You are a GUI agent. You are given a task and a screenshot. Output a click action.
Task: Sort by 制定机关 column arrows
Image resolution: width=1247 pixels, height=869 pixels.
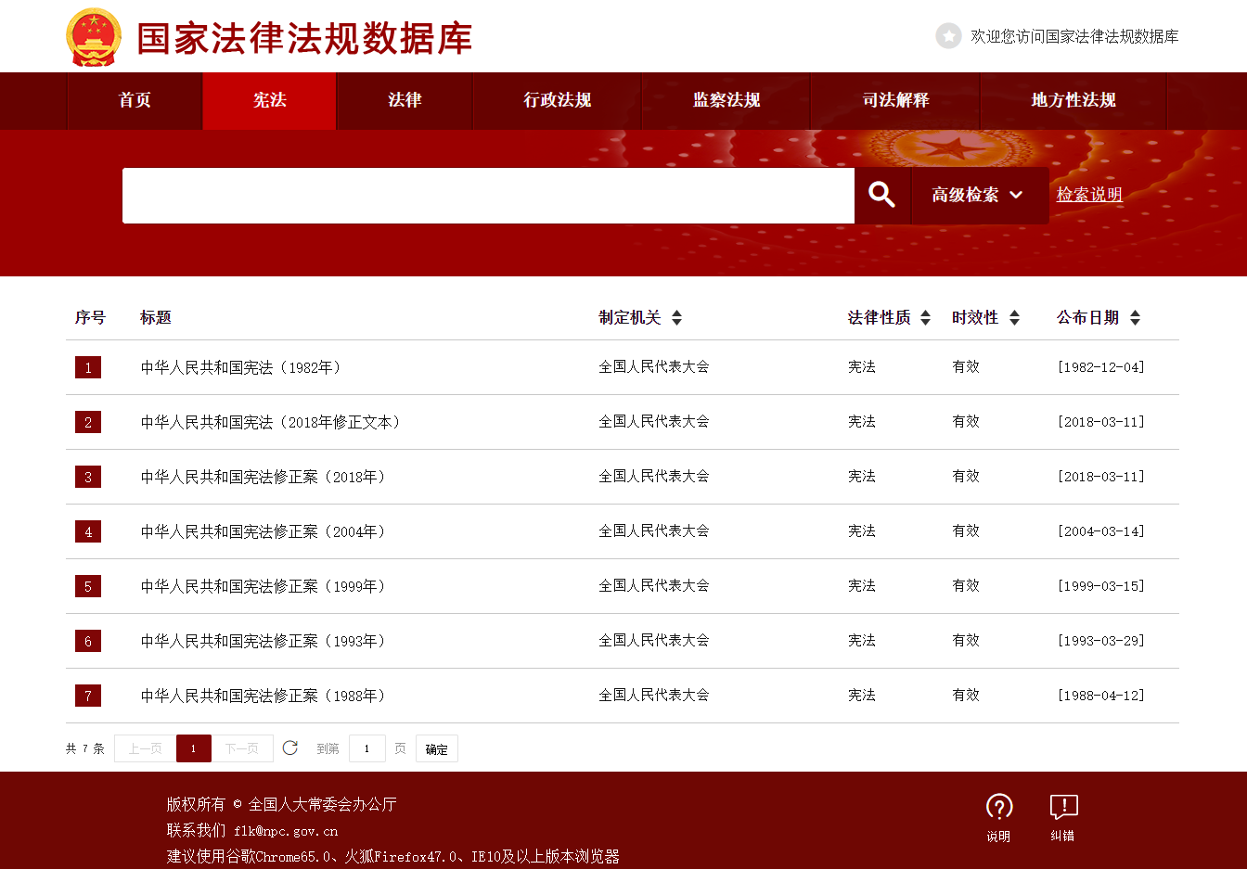click(x=677, y=318)
